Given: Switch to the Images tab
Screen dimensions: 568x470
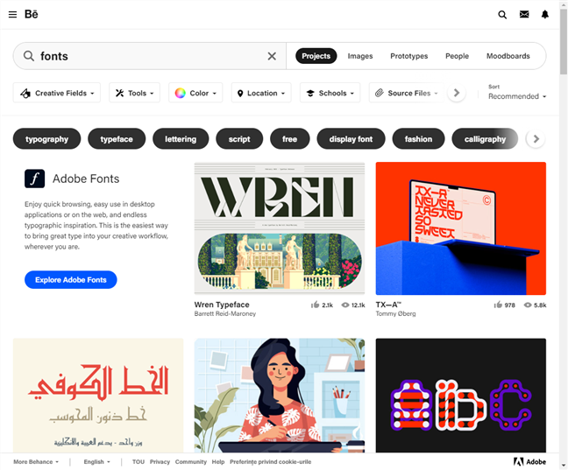Looking at the screenshot, I should (360, 56).
